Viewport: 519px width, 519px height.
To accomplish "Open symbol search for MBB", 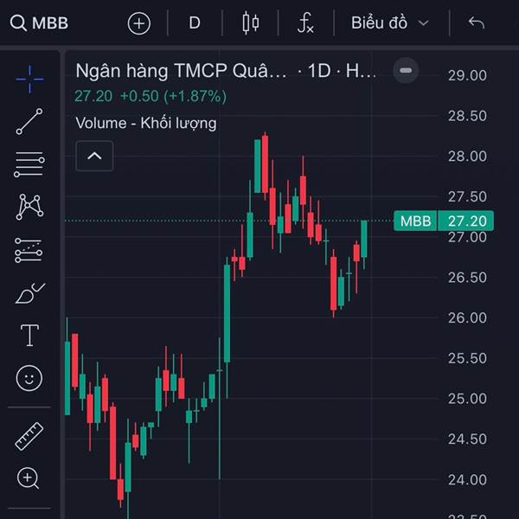I will coord(39,23).
